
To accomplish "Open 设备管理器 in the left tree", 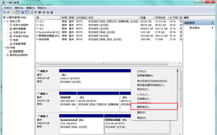I will (19, 44).
